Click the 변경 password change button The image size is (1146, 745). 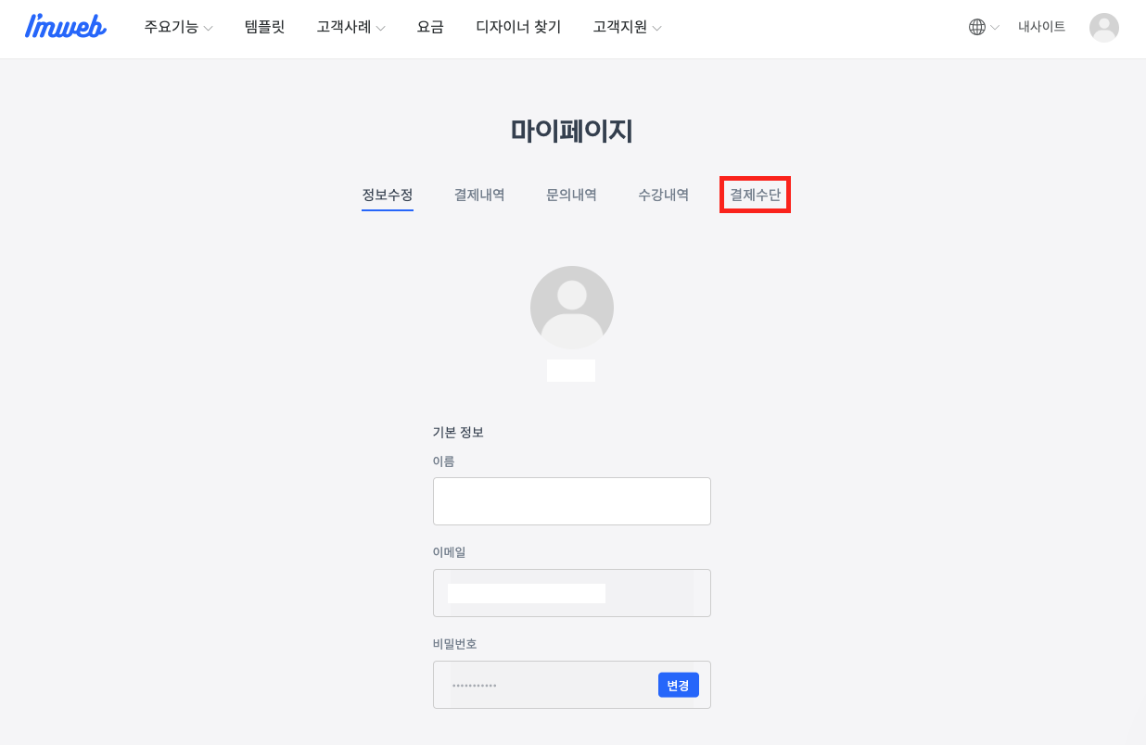[678, 685]
